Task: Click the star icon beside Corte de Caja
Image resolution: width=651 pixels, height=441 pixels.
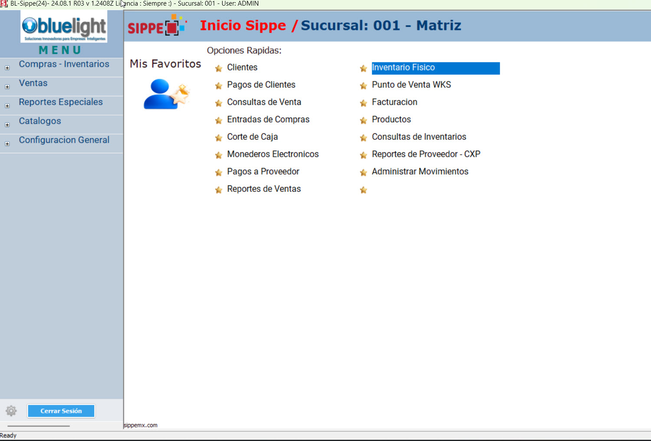Action: click(218, 138)
